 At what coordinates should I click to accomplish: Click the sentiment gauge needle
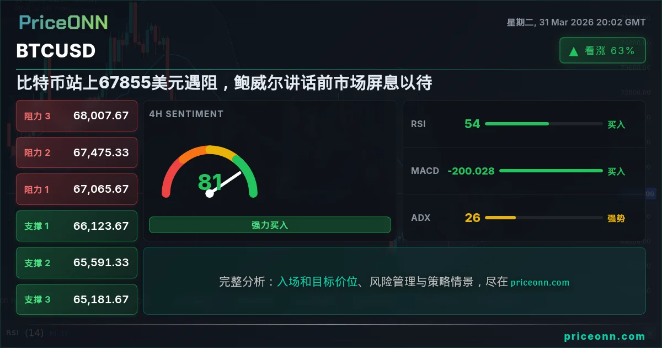coord(225,183)
